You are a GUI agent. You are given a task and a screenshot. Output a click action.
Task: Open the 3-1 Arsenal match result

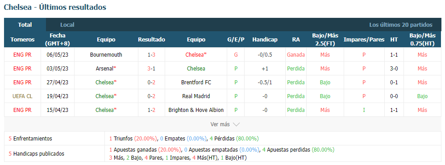coord(152,68)
